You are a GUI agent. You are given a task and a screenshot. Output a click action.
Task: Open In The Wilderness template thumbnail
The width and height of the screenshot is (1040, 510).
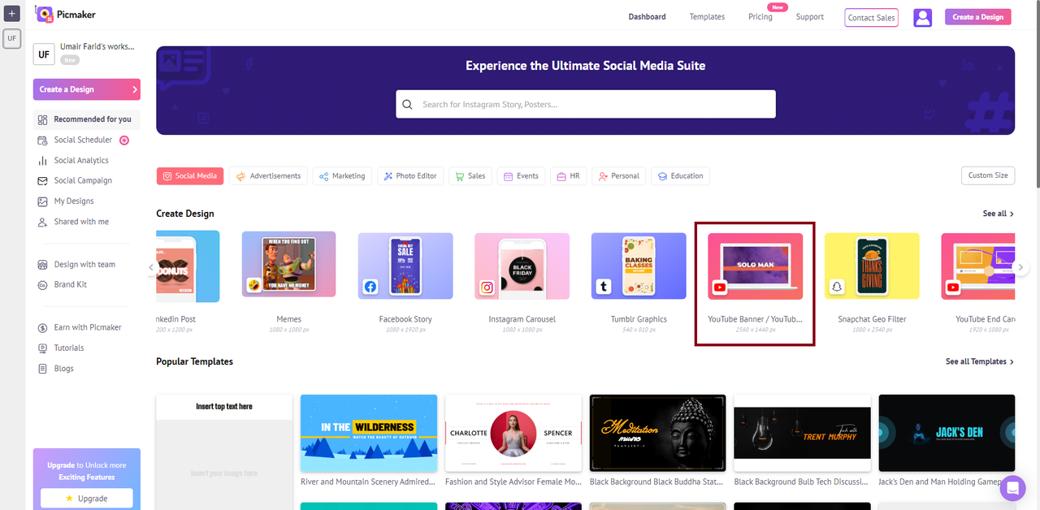pos(369,433)
